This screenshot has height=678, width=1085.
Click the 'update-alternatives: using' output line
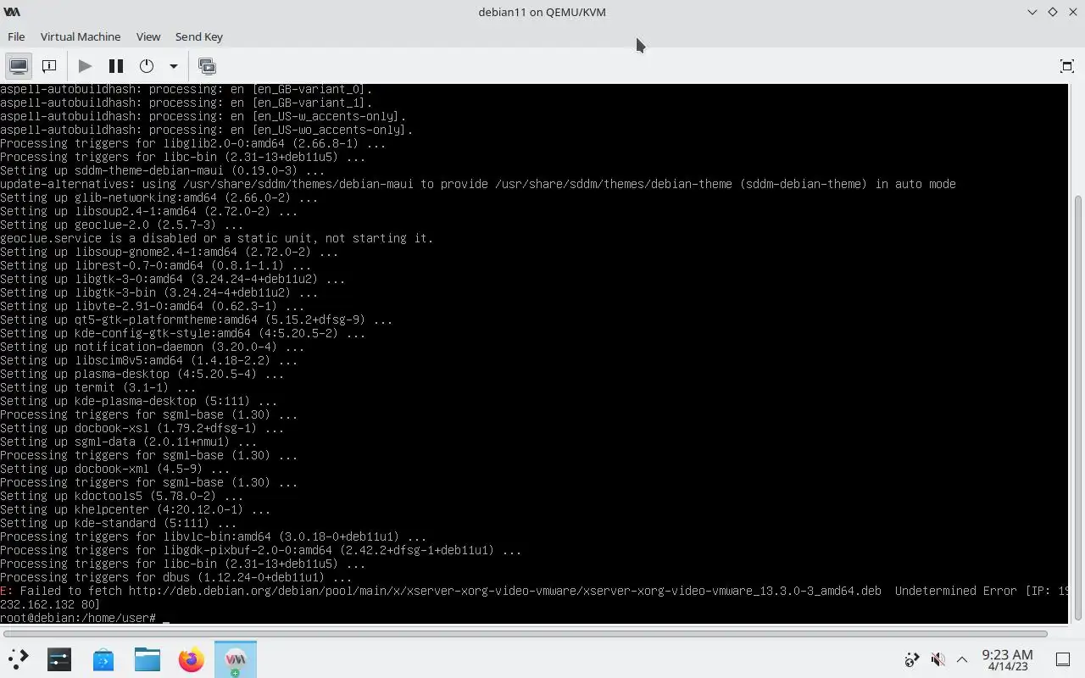point(478,184)
